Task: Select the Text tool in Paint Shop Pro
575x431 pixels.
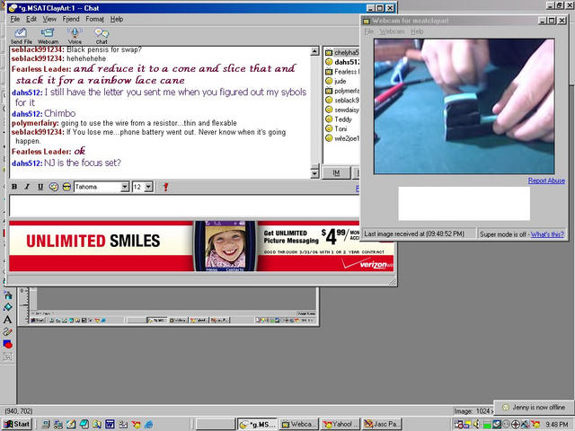Action: 7,320
